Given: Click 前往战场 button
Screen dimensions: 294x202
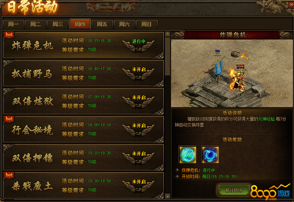Looking at the screenshot, I should click(x=234, y=191).
